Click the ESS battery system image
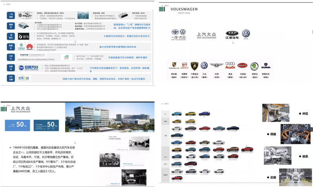Viewport: 313px width, 187px height. [83, 15]
